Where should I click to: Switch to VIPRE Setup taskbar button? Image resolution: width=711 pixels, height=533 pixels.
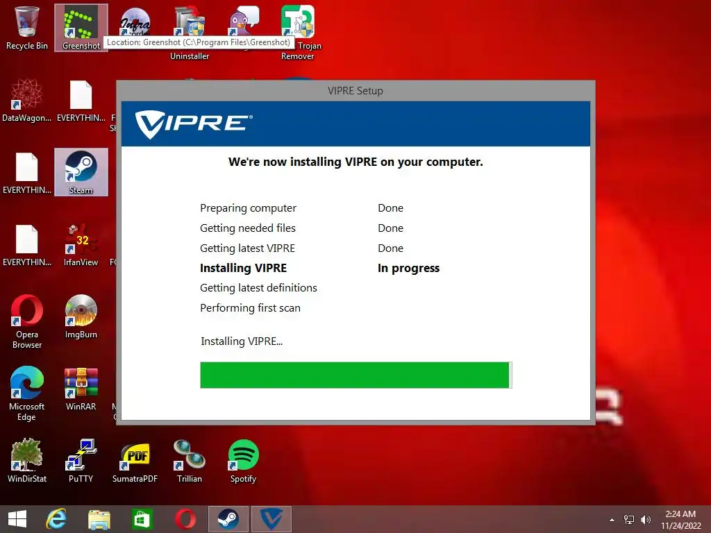tap(271, 519)
